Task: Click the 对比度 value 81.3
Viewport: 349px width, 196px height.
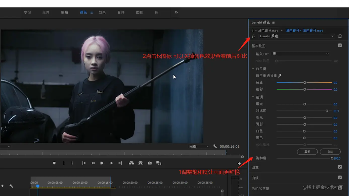Action: coord(336,111)
